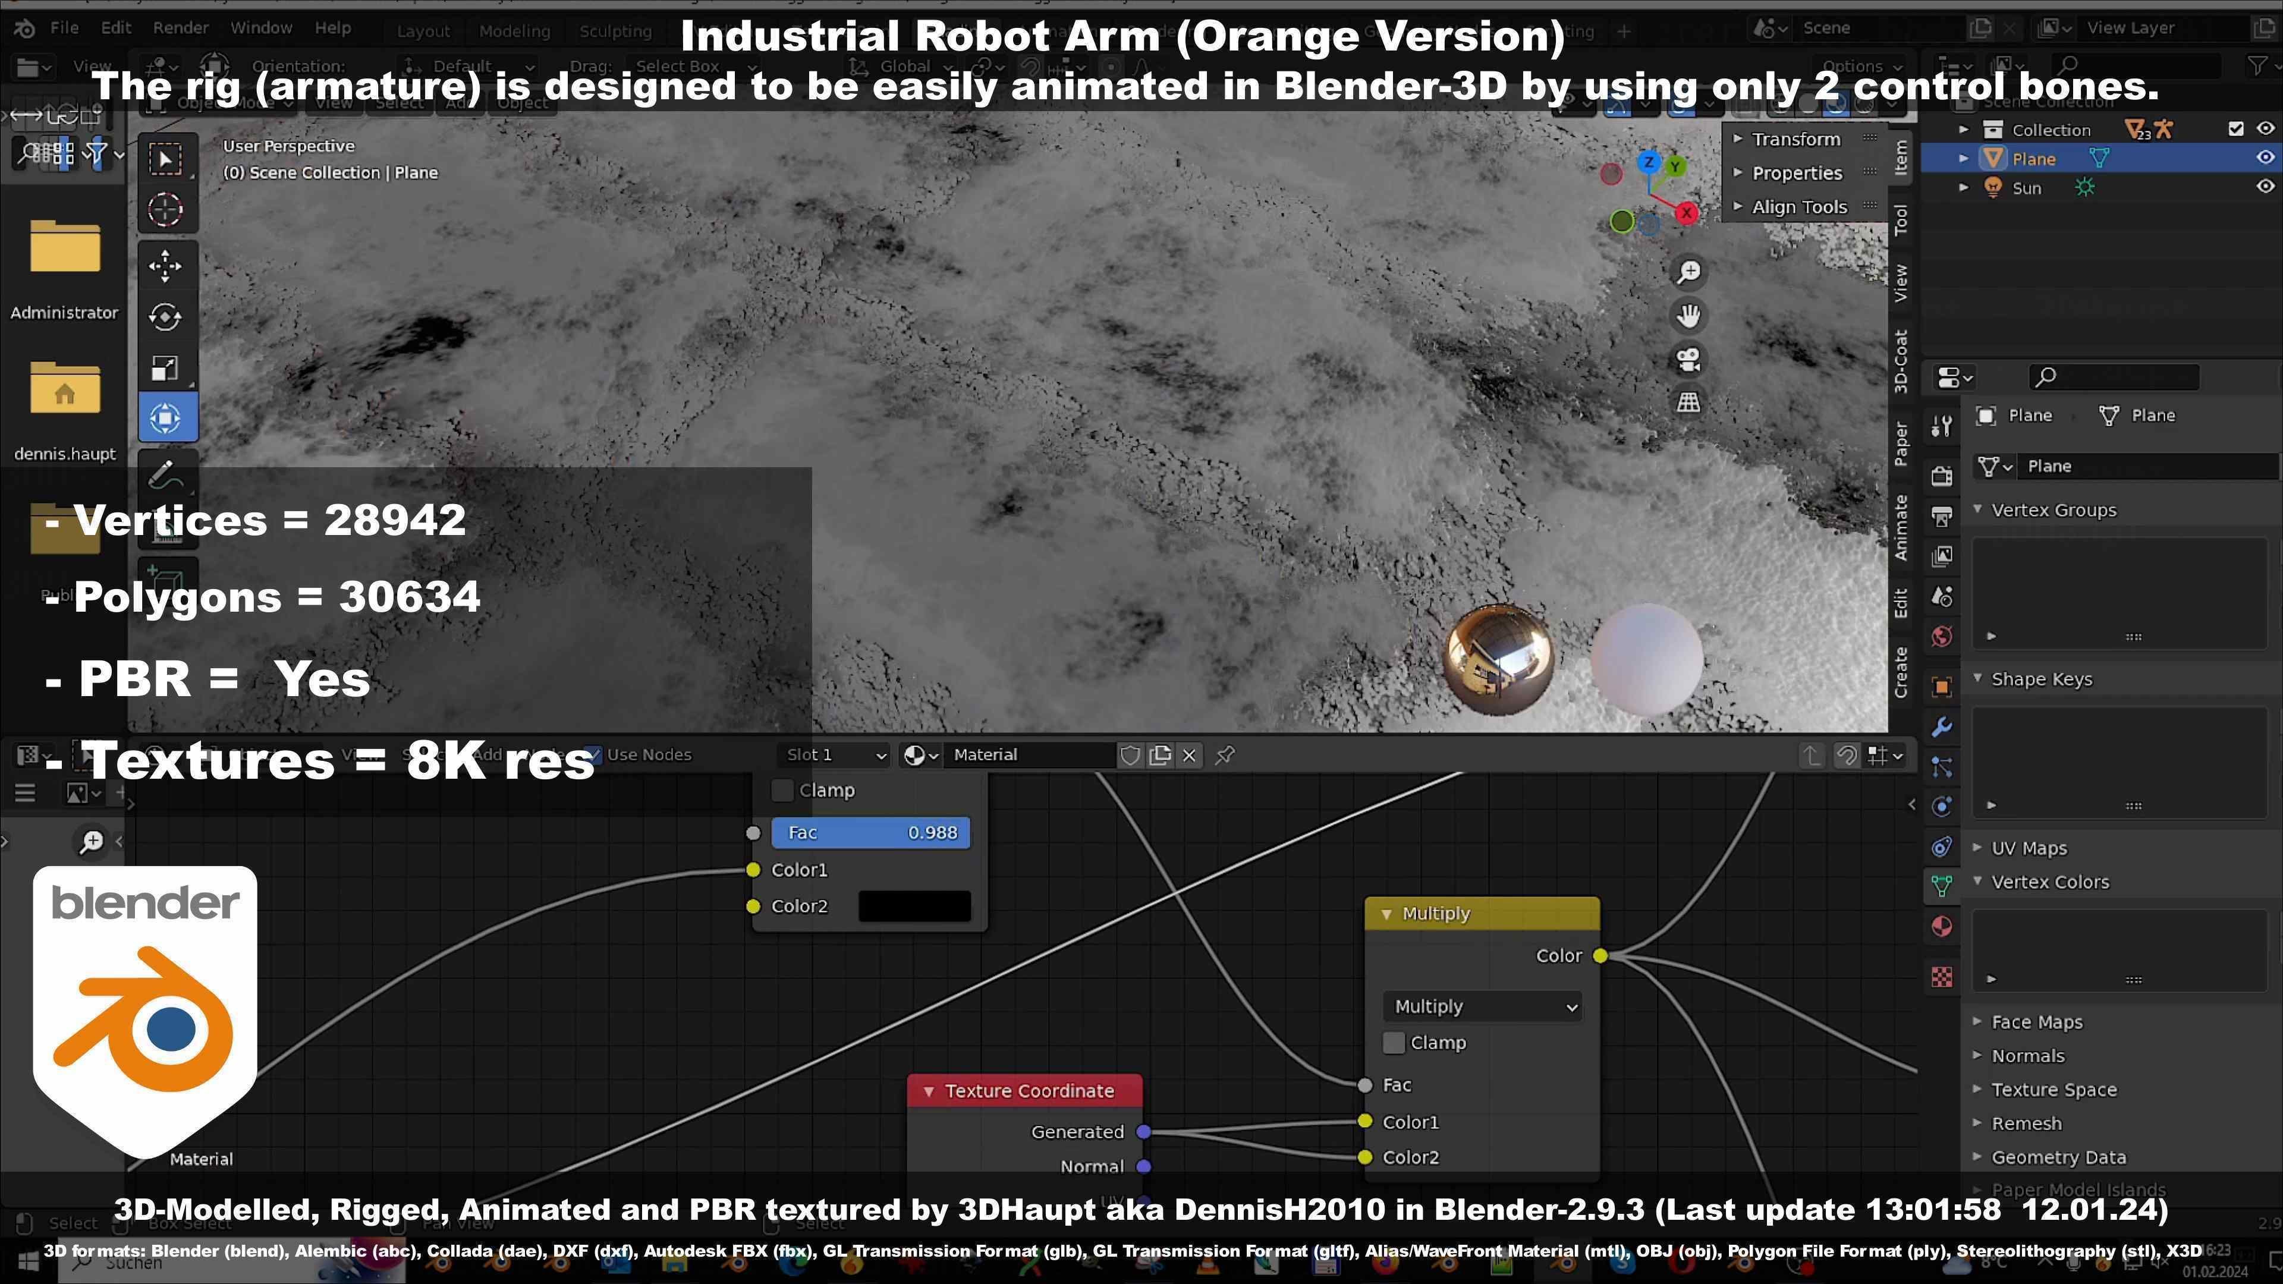Hide the Collection using its eye icon
2283x1284 pixels.
click(x=2265, y=130)
